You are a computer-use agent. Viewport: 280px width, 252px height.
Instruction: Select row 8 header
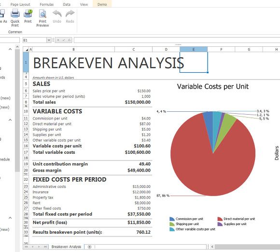pos(26,102)
